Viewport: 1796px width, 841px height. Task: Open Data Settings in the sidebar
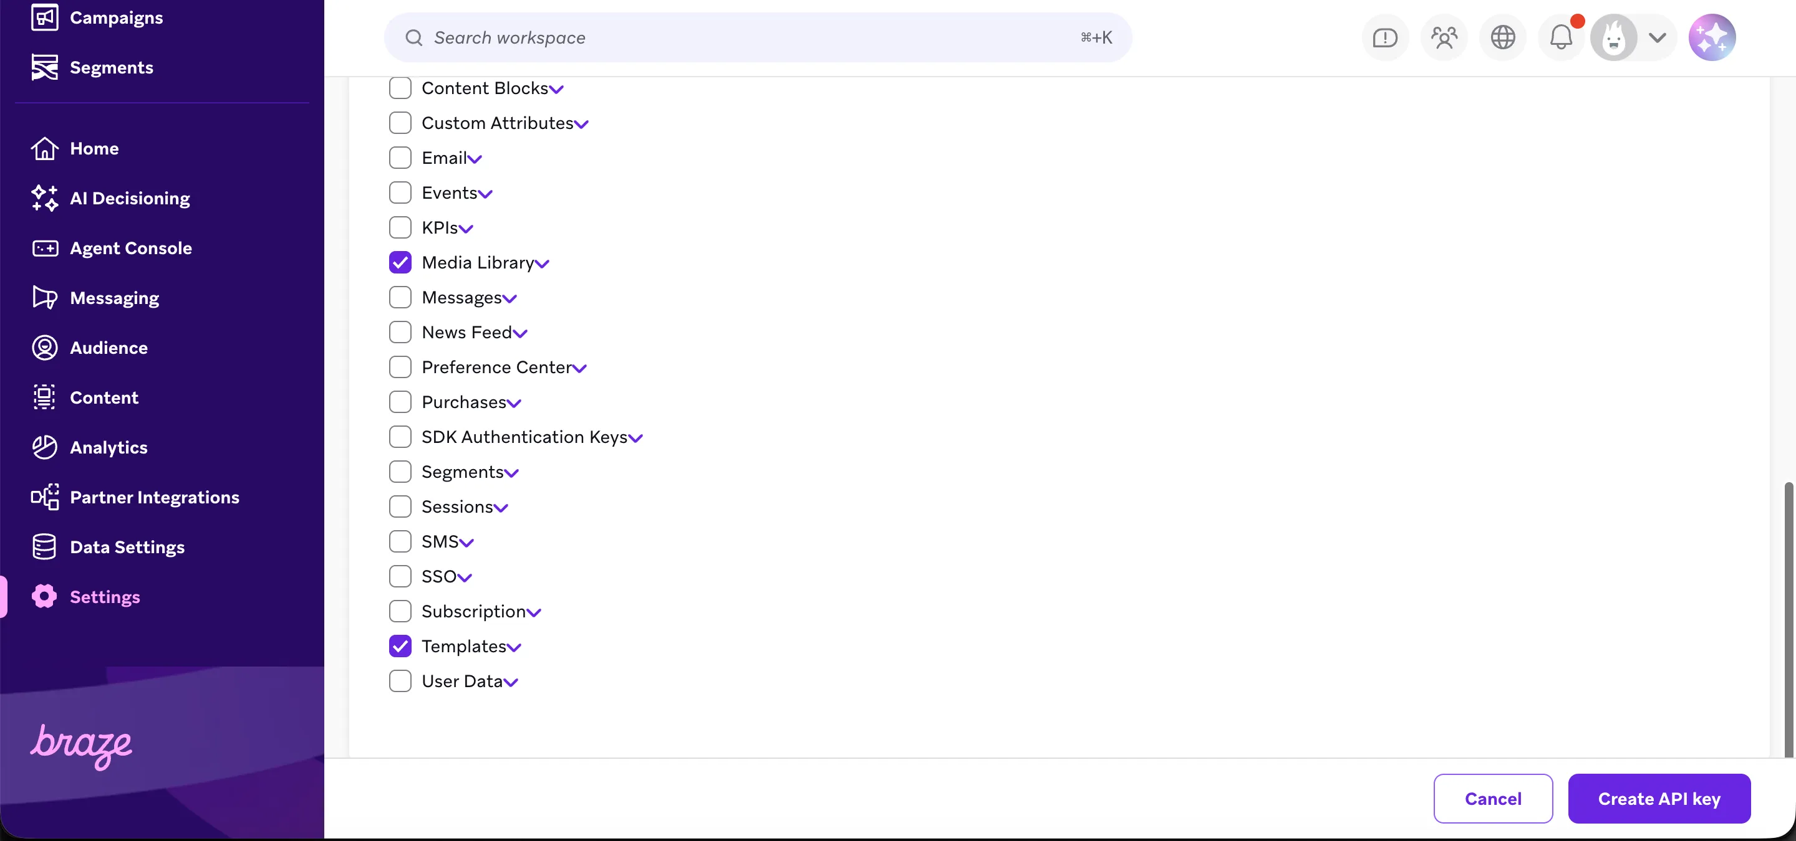(128, 547)
